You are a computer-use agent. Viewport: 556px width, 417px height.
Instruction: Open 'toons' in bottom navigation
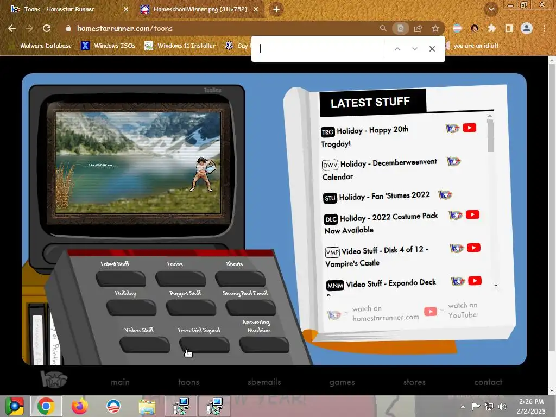tap(188, 382)
